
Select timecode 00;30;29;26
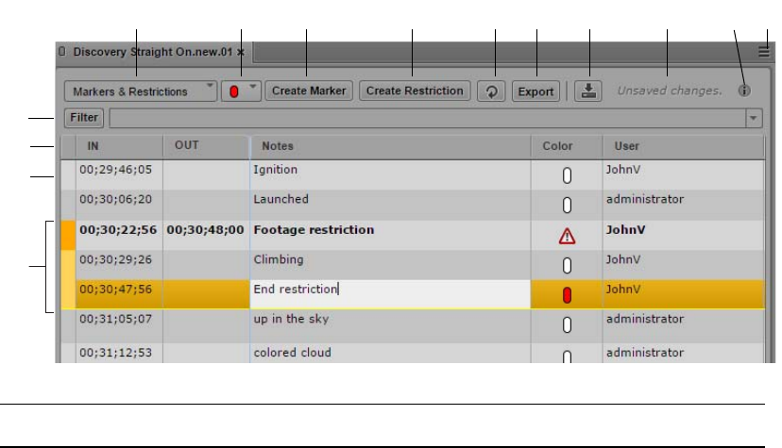tap(116, 259)
